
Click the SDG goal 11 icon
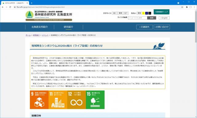click(58, 100)
